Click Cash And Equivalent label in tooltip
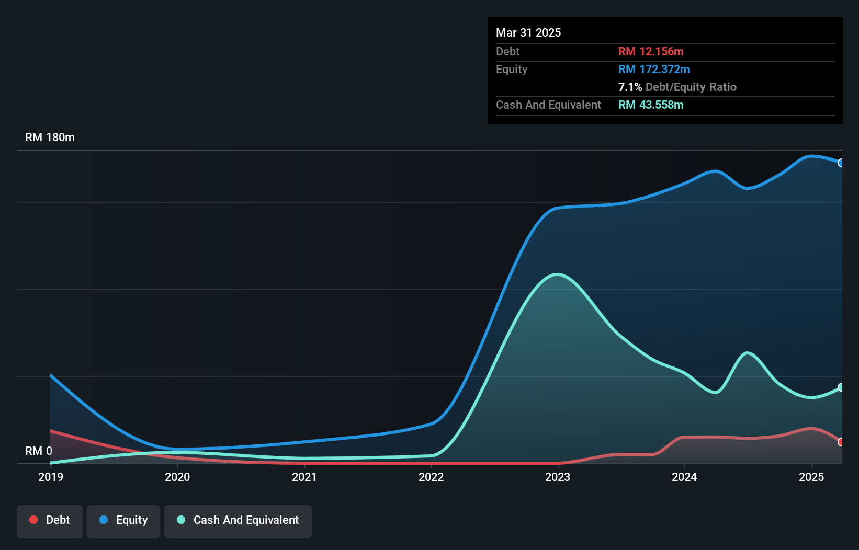This screenshot has width=859, height=550. click(x=548, y=105)
